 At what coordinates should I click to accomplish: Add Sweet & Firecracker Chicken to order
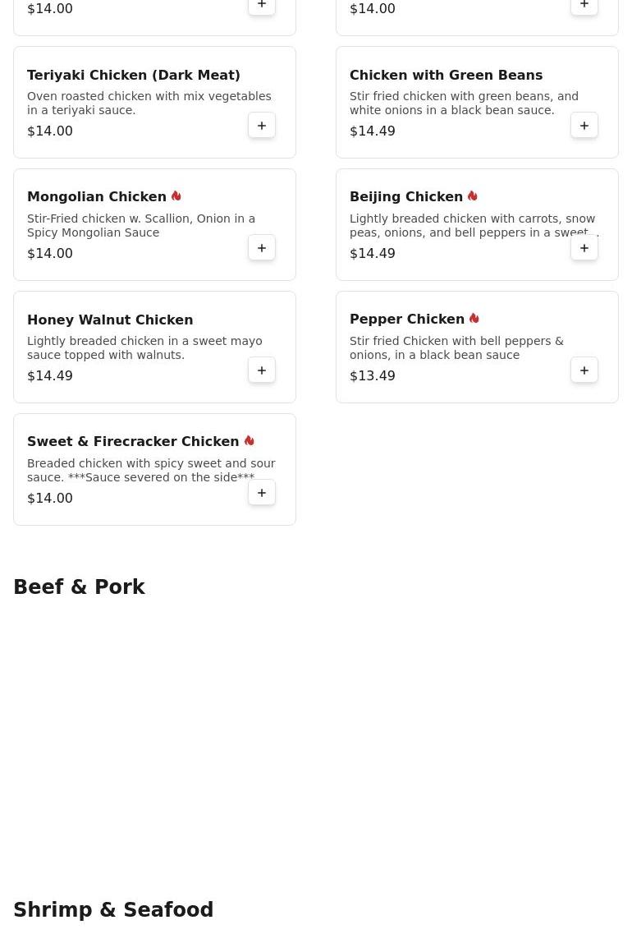pyautogui.click(x=262, y=493)
